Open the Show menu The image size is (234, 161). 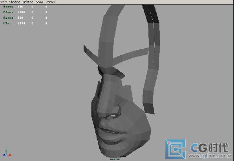[40, 2]
